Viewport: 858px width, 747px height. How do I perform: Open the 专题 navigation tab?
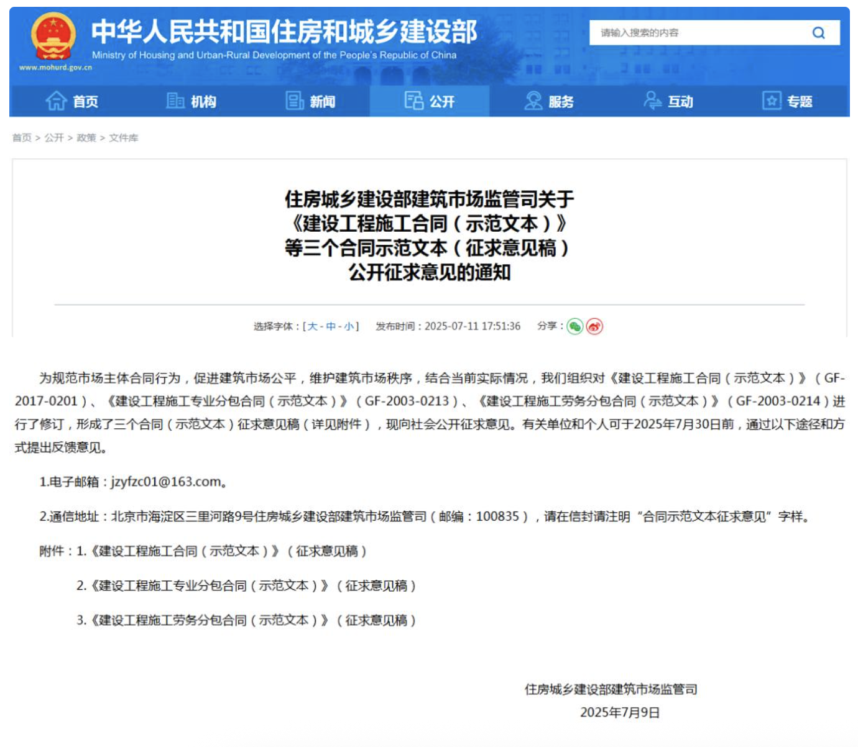click(x=788, y=101)
